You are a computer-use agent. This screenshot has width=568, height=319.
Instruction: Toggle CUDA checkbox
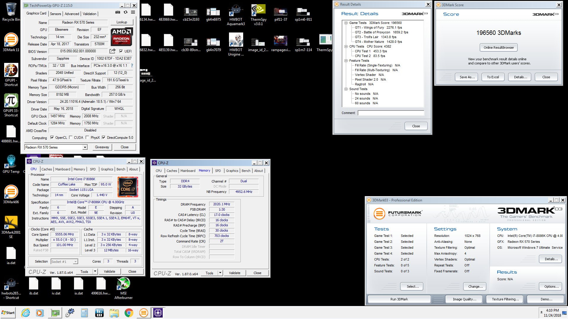tap(71, 137)
